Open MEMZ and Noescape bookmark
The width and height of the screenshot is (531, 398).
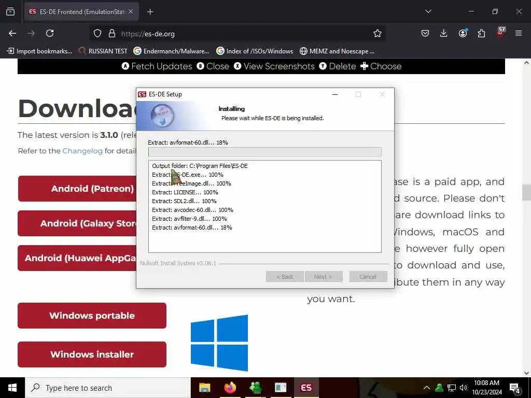click(x=337, y=51)
